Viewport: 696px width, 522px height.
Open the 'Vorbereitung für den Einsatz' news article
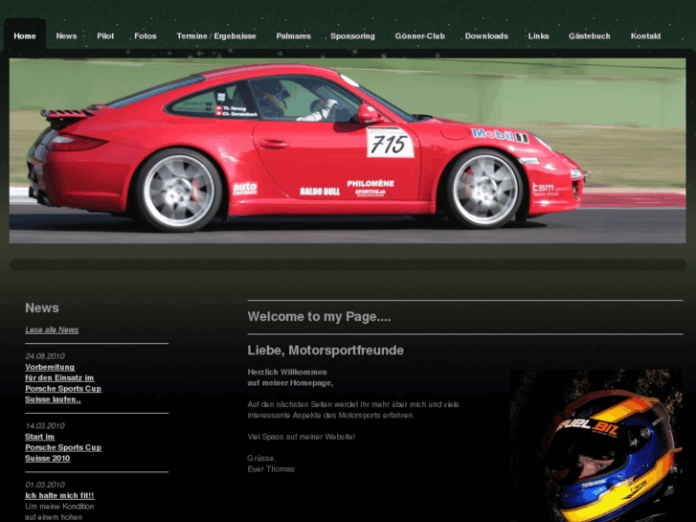click(x=63, y=383)
